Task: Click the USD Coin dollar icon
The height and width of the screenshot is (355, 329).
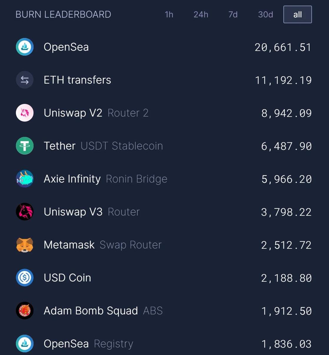Action: (x=25, y=278)
